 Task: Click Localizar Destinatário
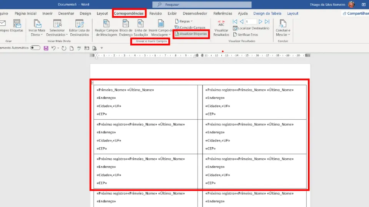(251, 28)
